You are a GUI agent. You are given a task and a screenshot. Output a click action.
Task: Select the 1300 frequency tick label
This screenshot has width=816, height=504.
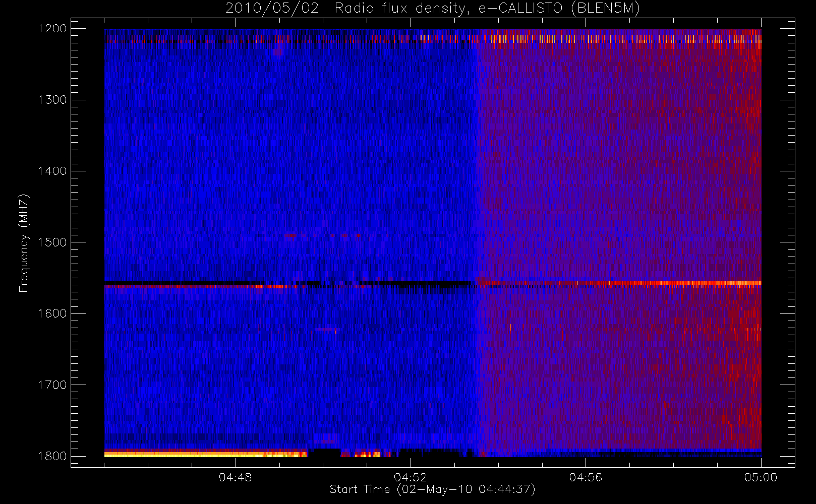point(52,100)
